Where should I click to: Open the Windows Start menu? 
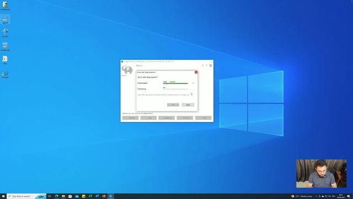[3, 196]
